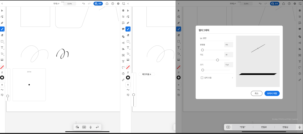This screenshot has height=134, width=303.
Task: Select the Direct Selection tool in the left panel
Action: [x=2, y=17]
